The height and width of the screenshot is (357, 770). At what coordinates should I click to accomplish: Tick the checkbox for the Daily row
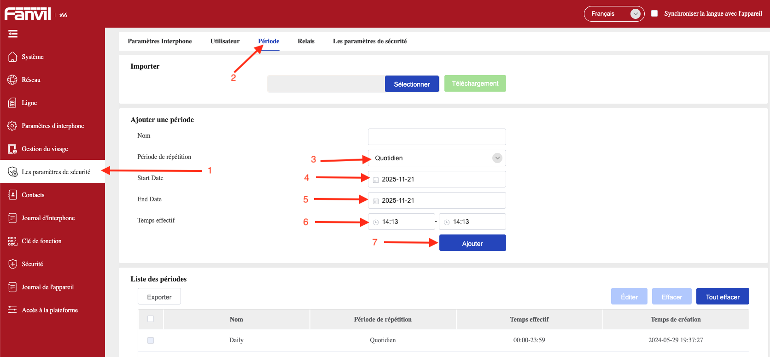click(151, 340)
